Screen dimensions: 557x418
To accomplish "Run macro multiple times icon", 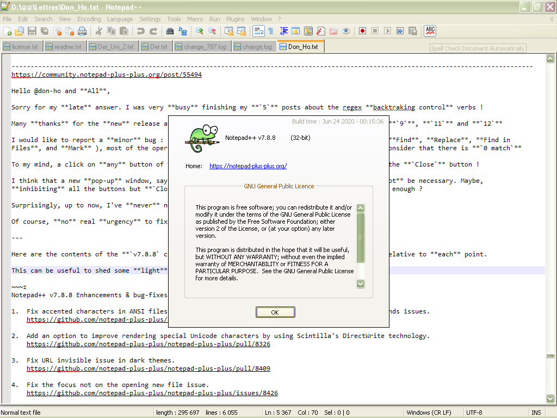I will (x=400, y=31).
